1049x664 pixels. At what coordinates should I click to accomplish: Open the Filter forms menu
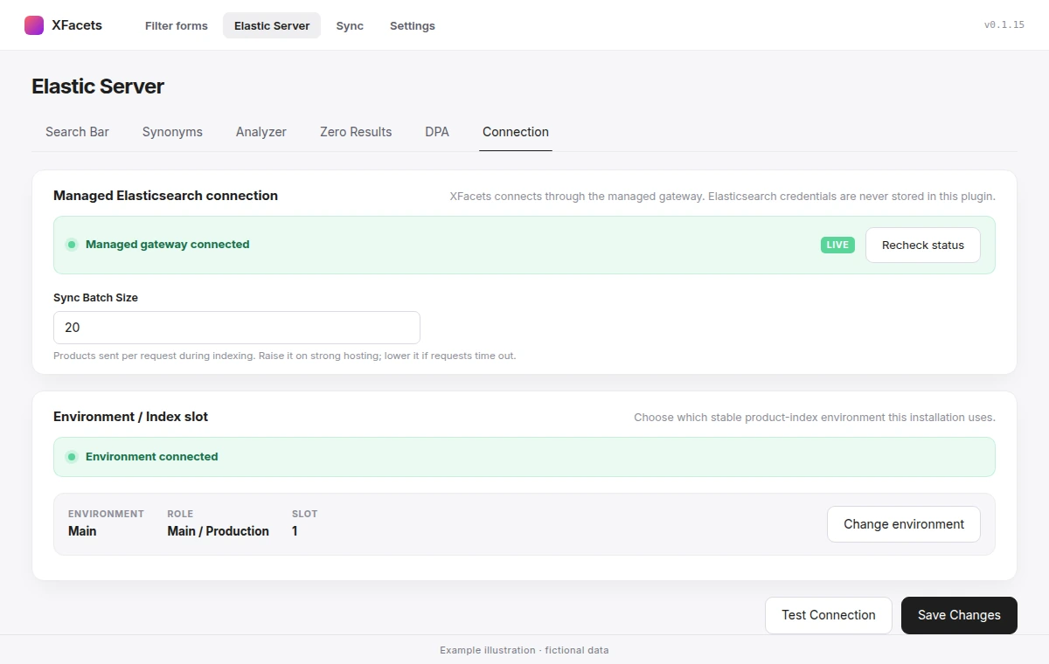[177, 25]
